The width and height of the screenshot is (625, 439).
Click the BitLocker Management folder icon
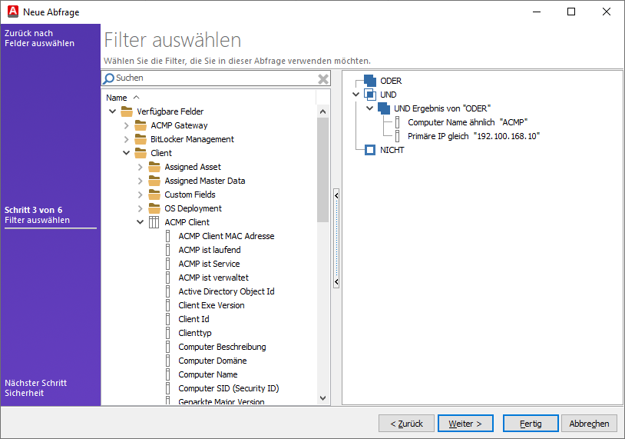click(141, 139)
